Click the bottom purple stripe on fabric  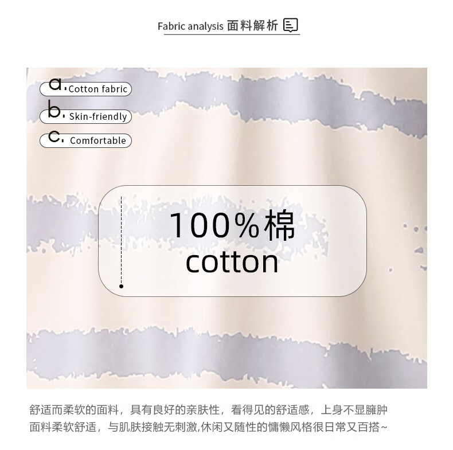pos(226,356)
